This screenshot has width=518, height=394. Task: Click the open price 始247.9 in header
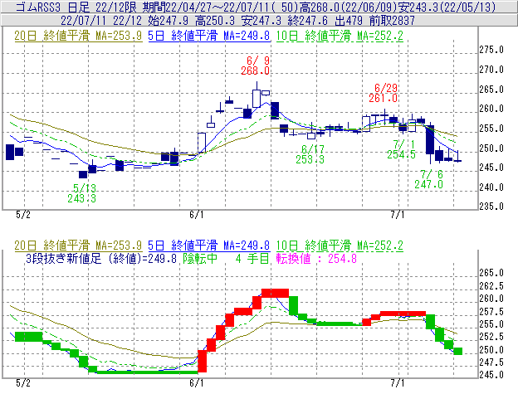click(x=169, y=21)
